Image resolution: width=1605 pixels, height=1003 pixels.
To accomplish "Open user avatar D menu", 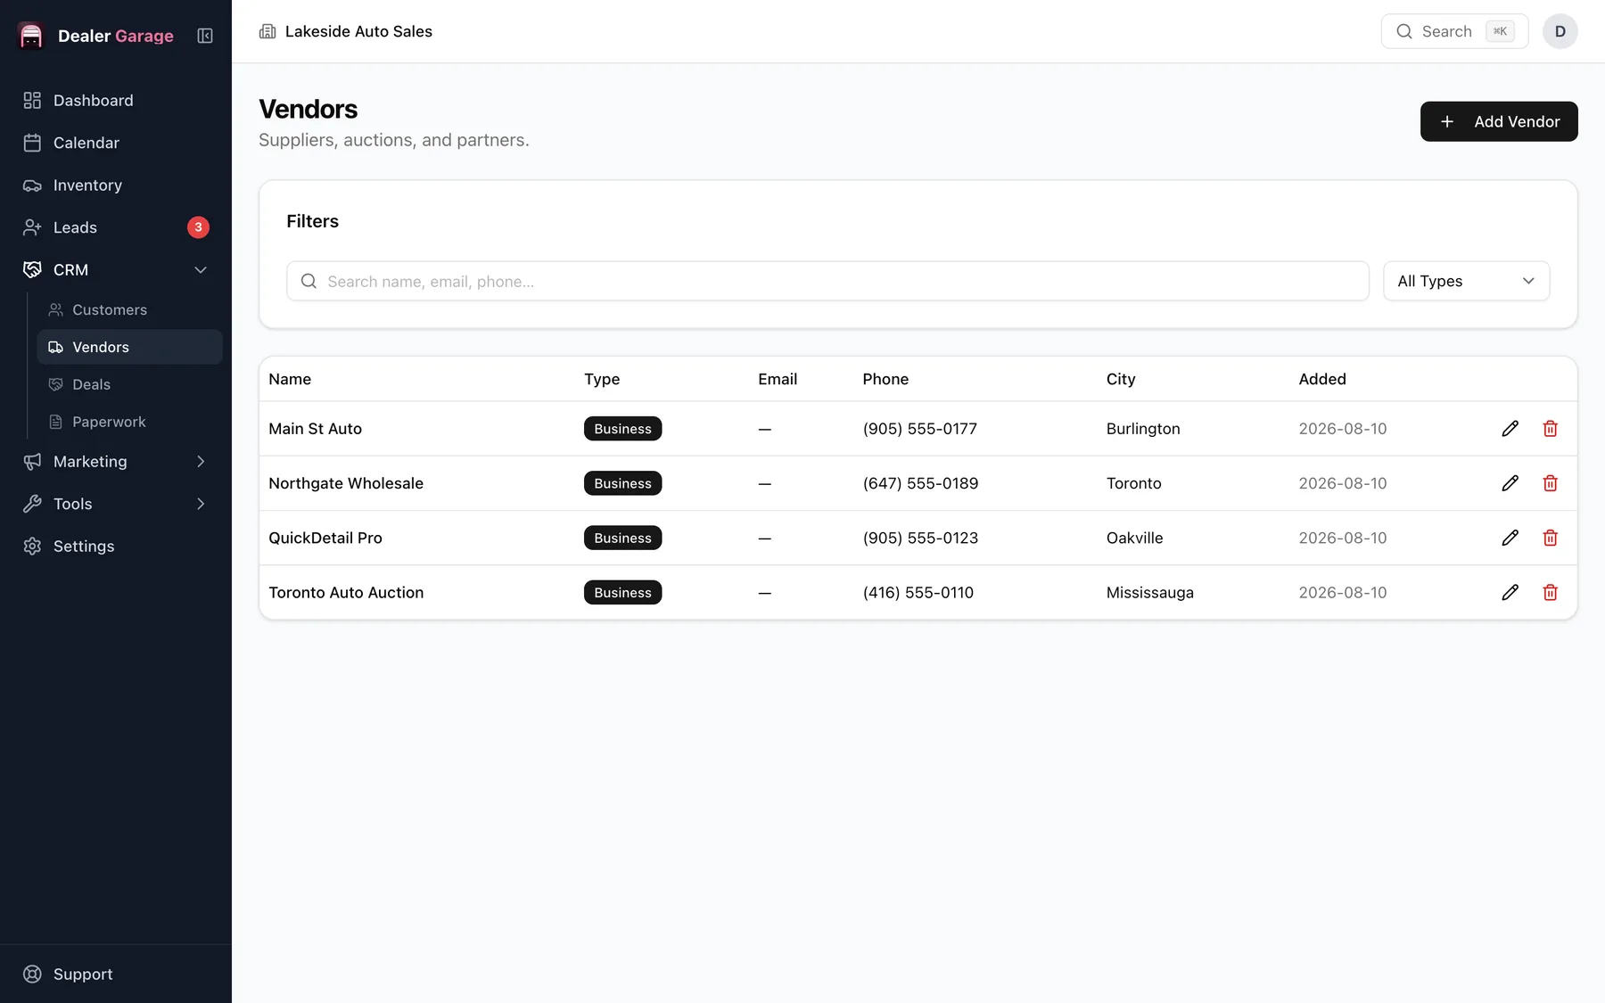I will pos(1560,31).
